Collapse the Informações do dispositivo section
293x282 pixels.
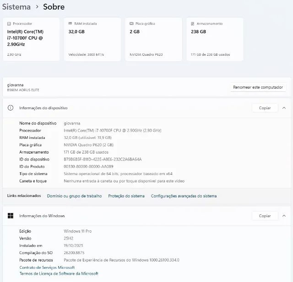point(284,108)
